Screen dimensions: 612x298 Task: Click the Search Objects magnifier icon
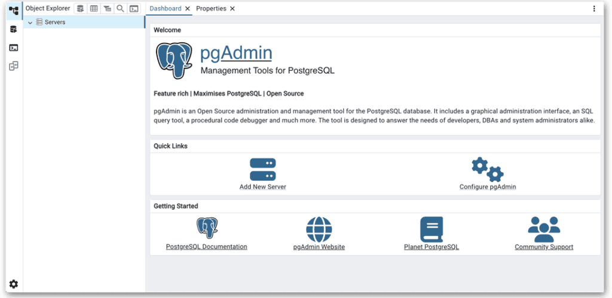tap(120, 8)
